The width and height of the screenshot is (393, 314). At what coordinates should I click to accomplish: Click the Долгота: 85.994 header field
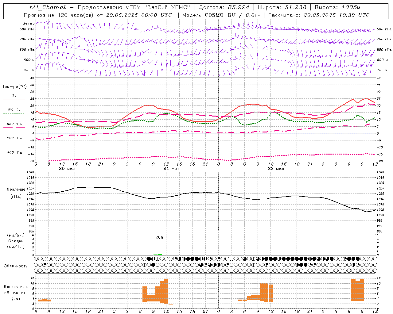[x=224, y=7]
